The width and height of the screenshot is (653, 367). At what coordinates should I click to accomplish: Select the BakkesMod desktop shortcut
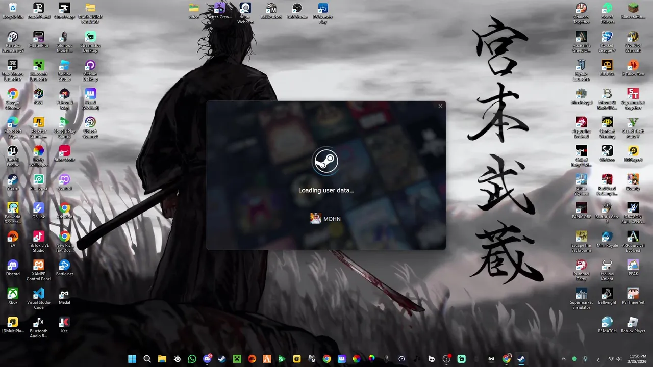[x=271, y=11]
